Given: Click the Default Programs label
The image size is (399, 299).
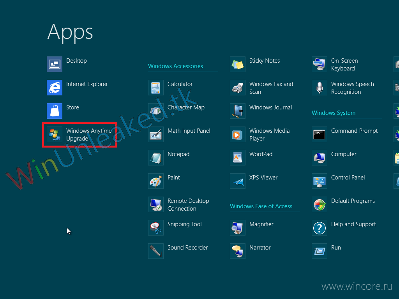Looking at the screenshot, I should [353, 201].
